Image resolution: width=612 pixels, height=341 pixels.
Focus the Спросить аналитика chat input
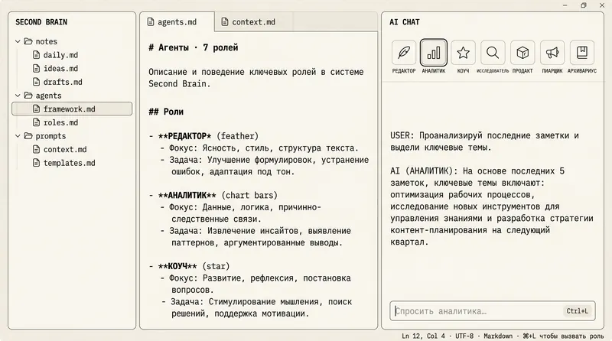tap(493, 311)
